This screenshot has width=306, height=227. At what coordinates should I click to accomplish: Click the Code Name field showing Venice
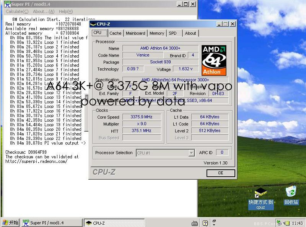tap(143, 55)
